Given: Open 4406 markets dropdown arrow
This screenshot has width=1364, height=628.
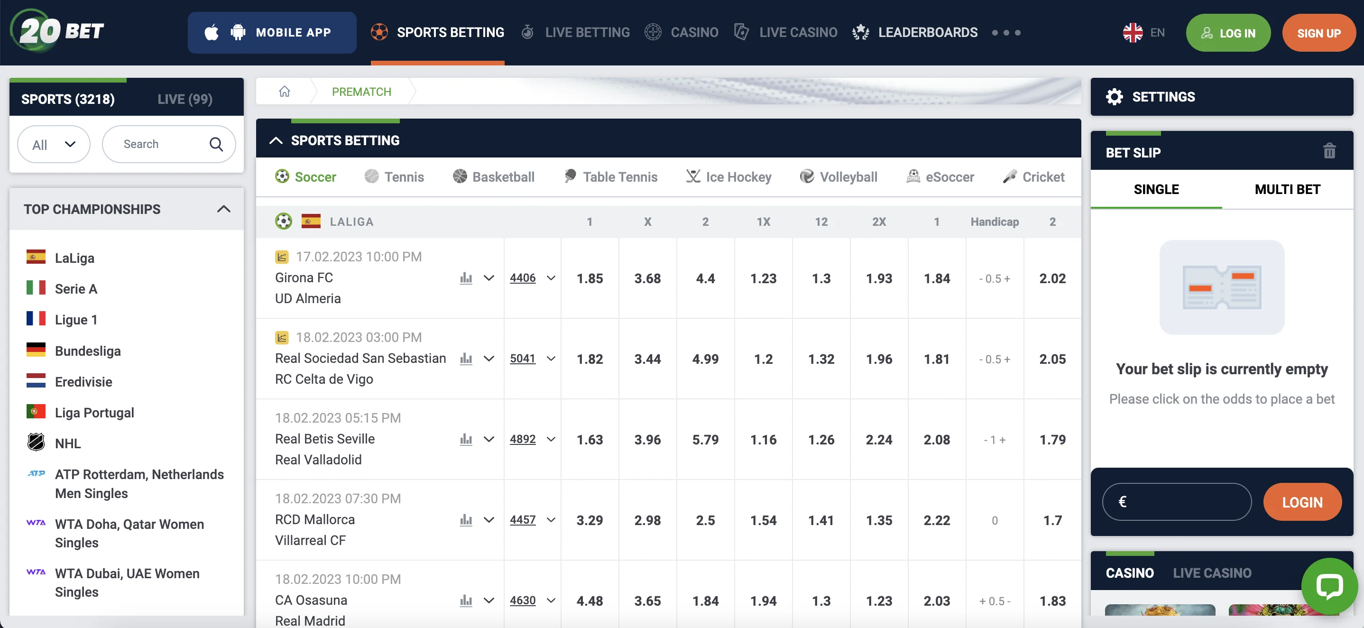Looking at the screenshot, I should pos(551,278).
